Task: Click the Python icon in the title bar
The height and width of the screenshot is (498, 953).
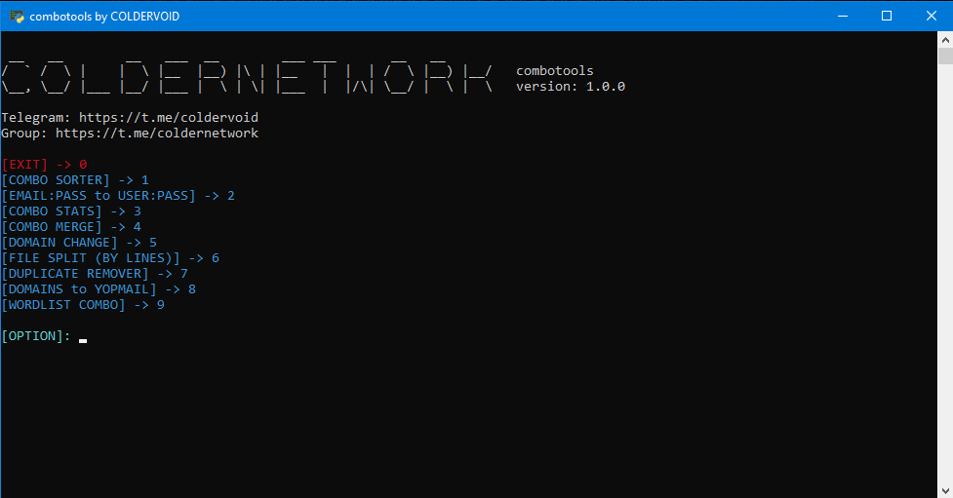Action: click(17, 17)
